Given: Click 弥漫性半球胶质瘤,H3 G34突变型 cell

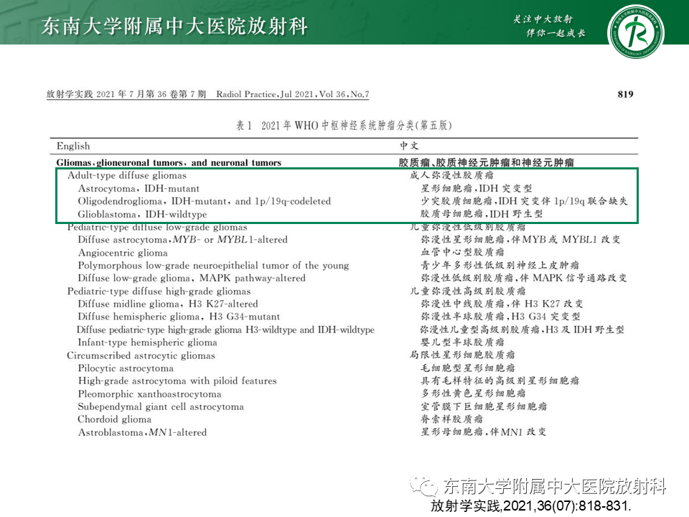Looking at the screenshot, I should tap(500, 317).
